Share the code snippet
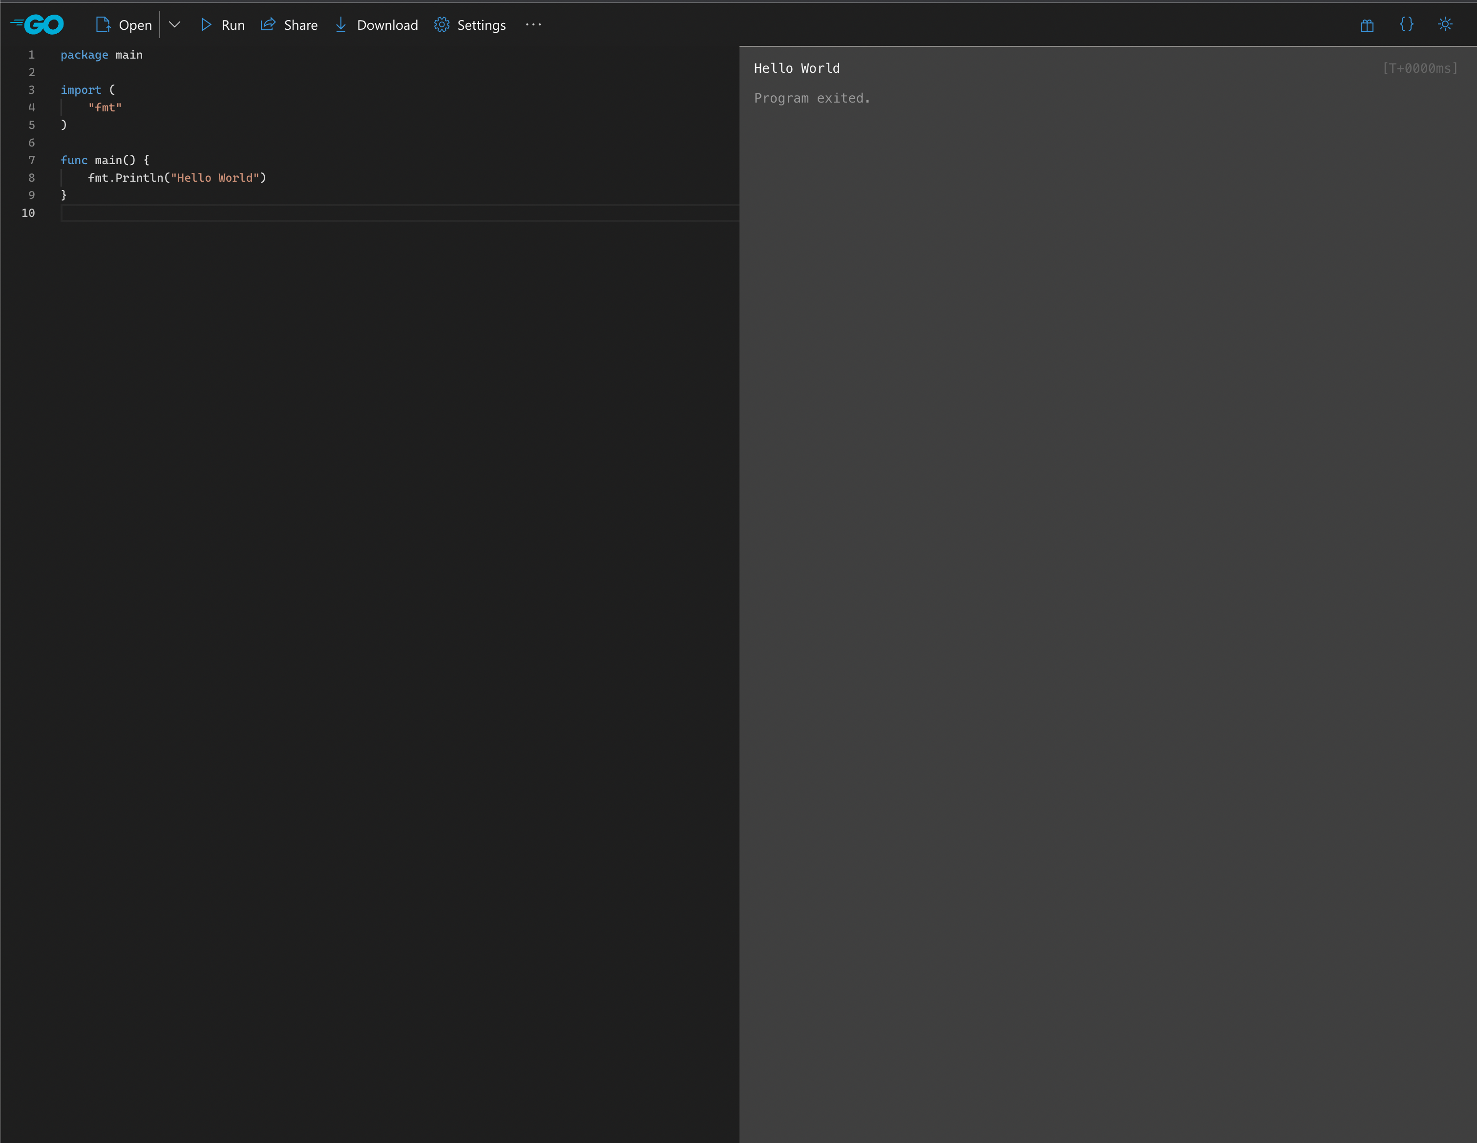This screenshot has width=1477, height=1143. tap(290, 25)
